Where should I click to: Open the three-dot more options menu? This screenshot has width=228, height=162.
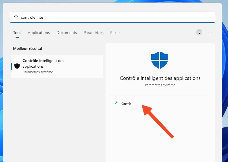(210, 32)
